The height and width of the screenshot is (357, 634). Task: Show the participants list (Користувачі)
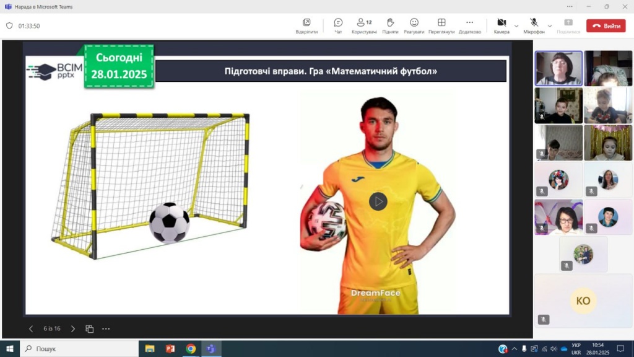tap(364, 25)
